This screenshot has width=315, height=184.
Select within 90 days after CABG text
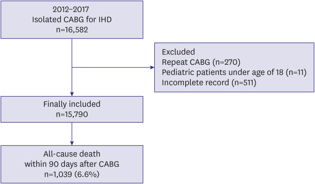pyautogui.click(x=72, y=164)
